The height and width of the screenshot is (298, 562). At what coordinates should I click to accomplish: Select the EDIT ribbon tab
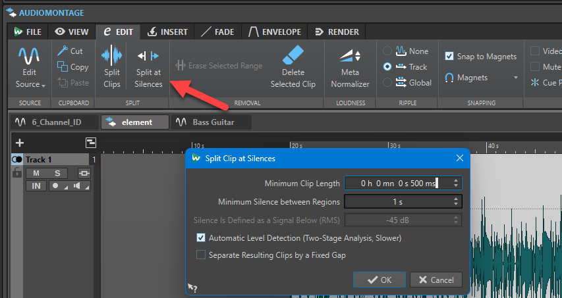pos(118,32)
